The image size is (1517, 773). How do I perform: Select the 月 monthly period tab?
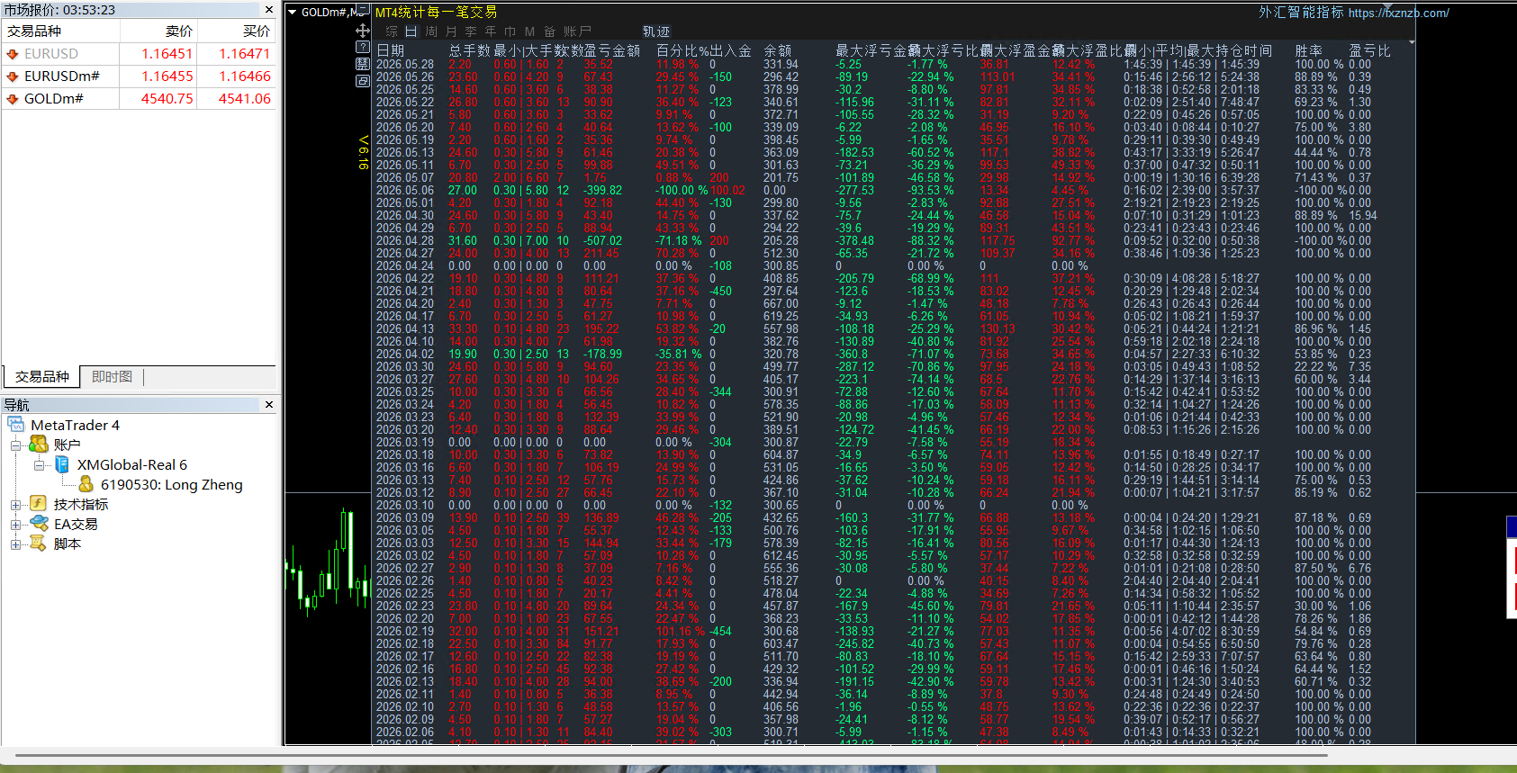[451, 31]
